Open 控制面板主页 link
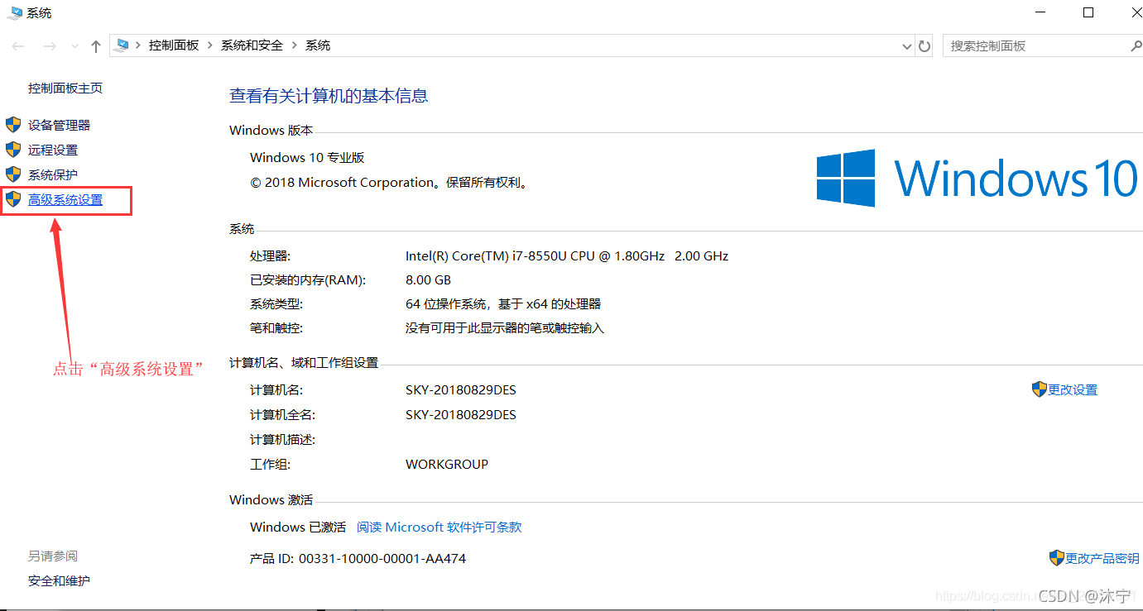 pyautogui.click(x=65, y=88)
